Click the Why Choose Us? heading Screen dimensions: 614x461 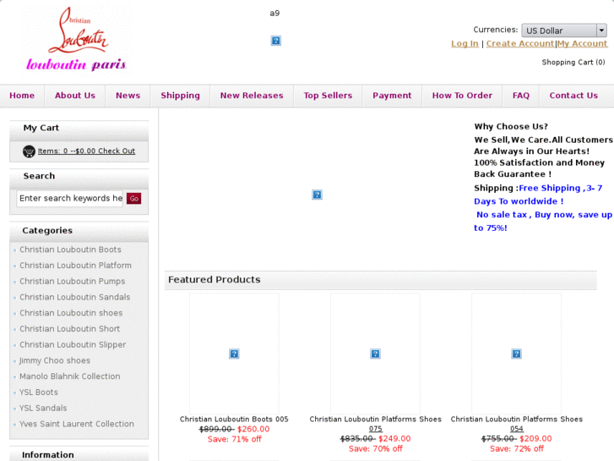click(x=511, y=126)
